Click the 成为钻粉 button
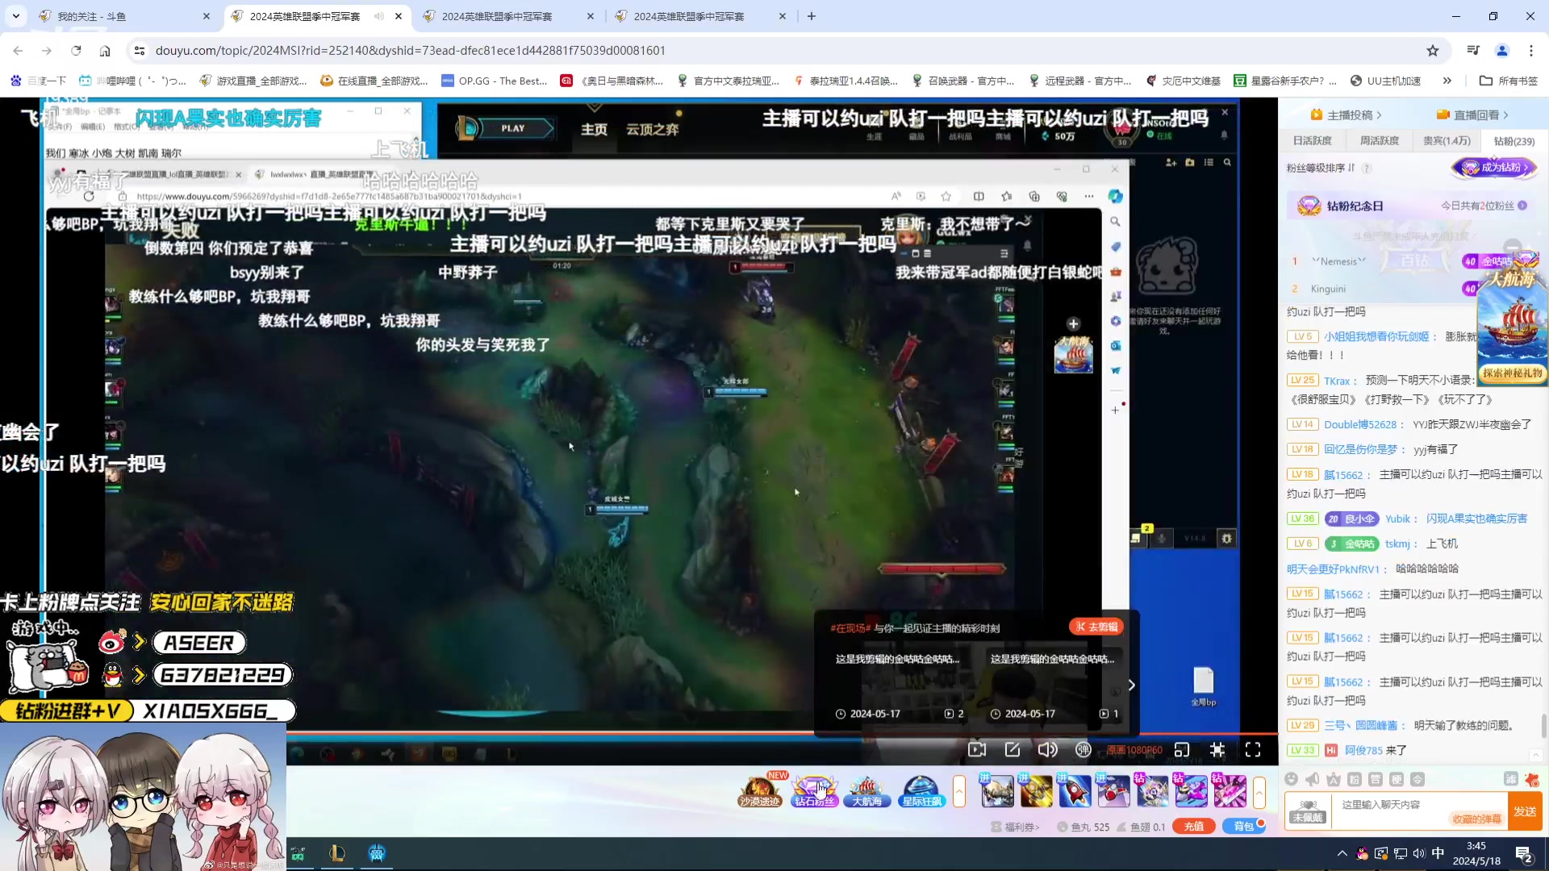The width and height of the screenshot is (1549, 871). tap(1495, 168)
